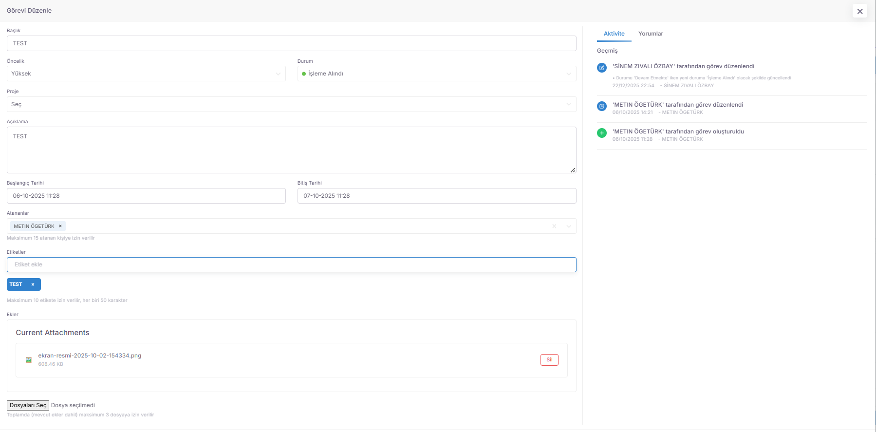
Task: Click the Maksimum 15 atanan hint text
Action: click(x=51, y=238)
